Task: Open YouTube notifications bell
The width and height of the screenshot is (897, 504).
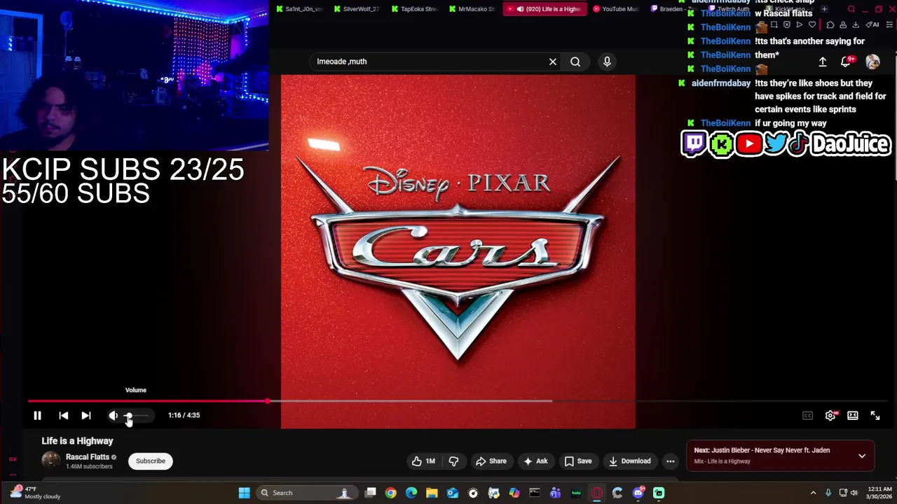Action: [x=846, y=62]
